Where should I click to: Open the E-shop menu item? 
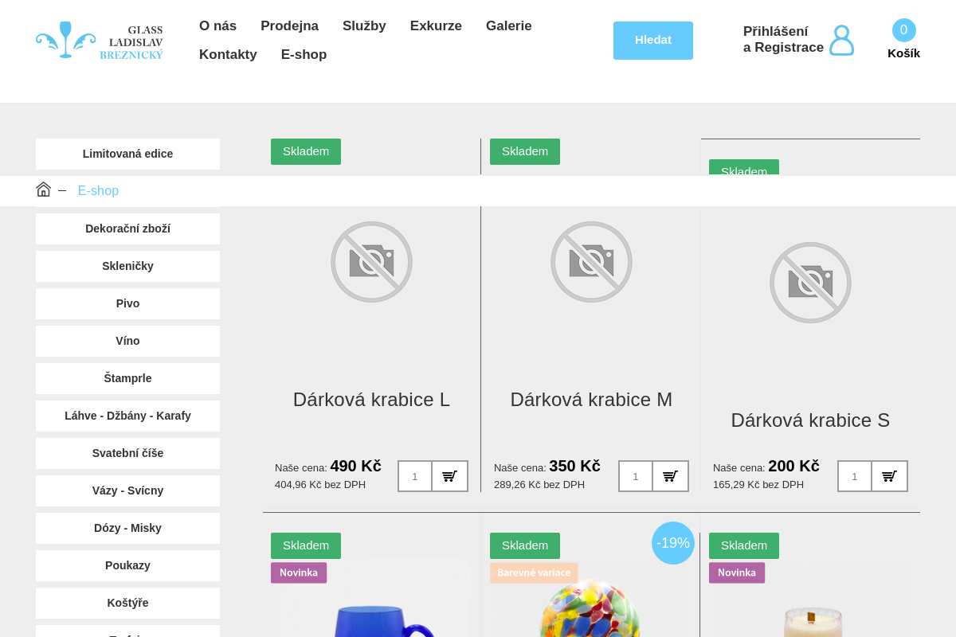click(x=304, y=54)
